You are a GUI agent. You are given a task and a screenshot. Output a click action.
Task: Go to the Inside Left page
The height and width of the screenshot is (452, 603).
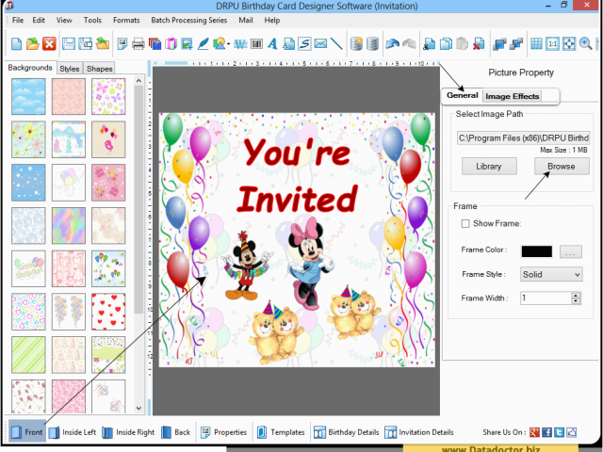tap(73, 432)
